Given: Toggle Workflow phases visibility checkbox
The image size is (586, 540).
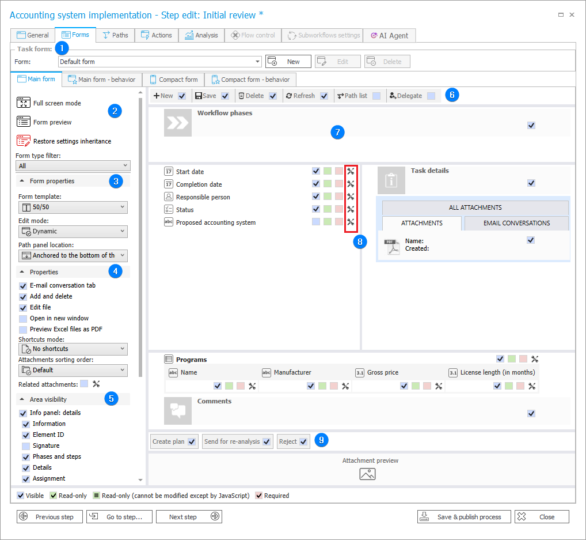Looking at the screenshot, I should [x=531, y=126].
